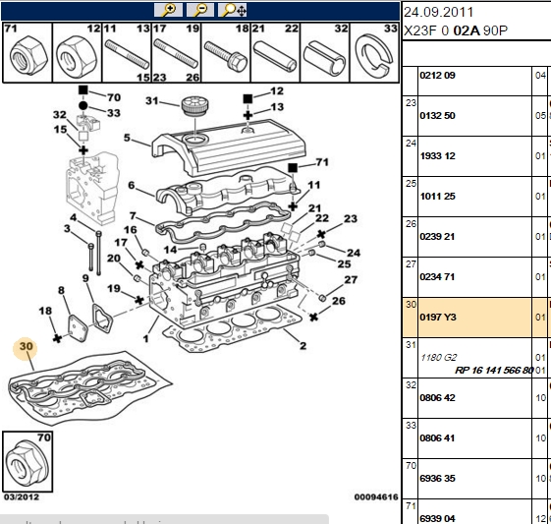Screen dimensions: 551x524
Task: Click callout number 70 in diagram
Action: click(x=114, y=97)
